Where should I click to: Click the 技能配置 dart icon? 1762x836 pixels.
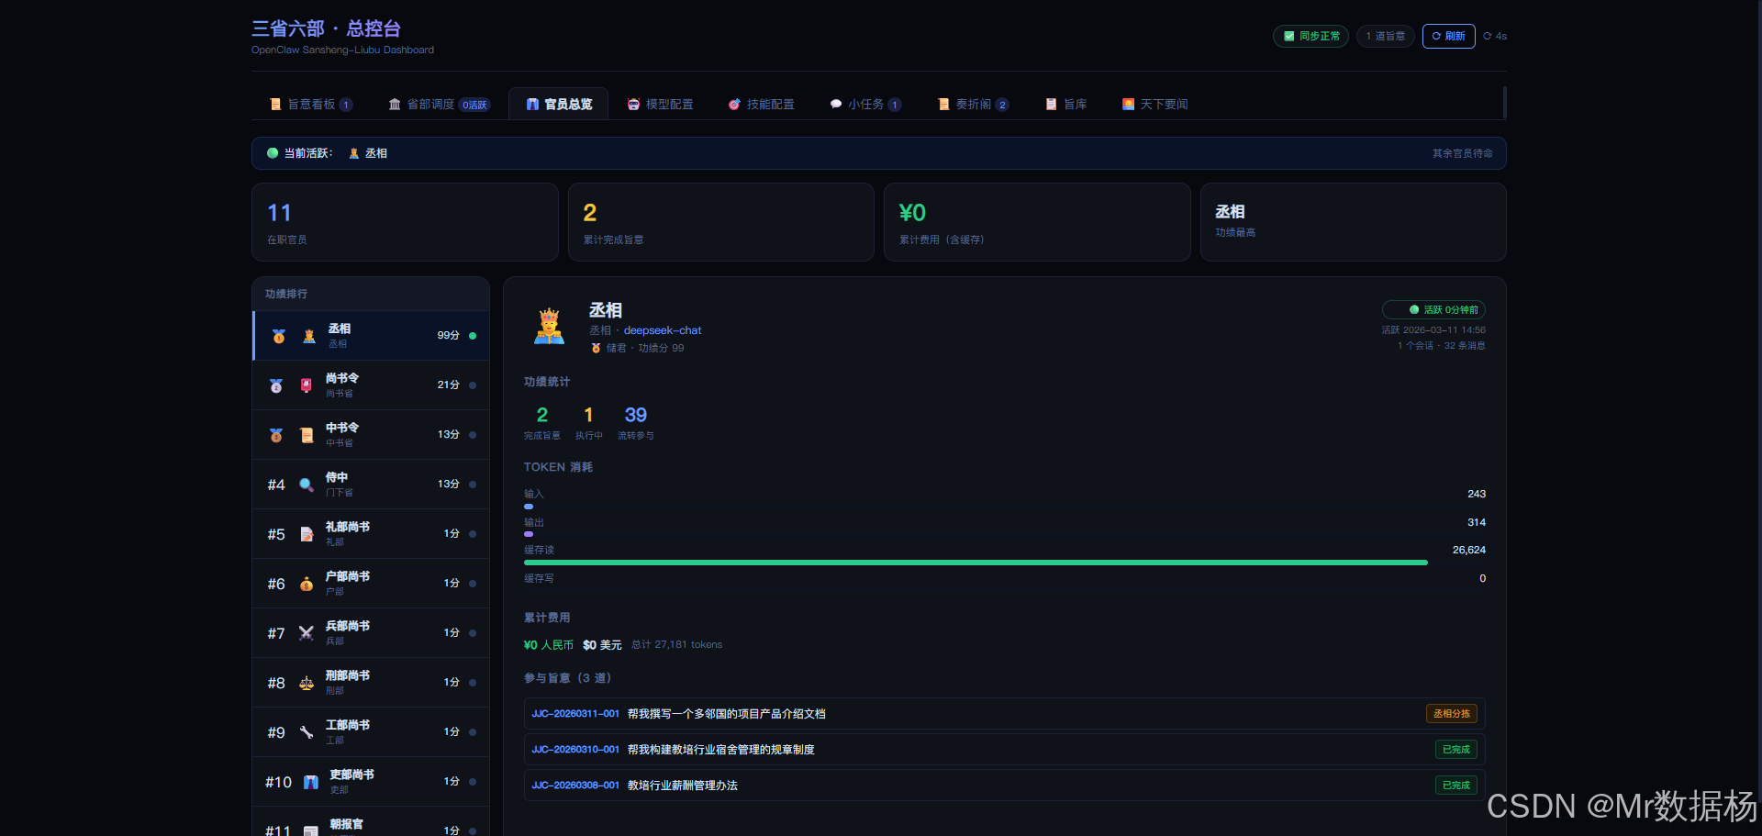(x=733, y=104)
